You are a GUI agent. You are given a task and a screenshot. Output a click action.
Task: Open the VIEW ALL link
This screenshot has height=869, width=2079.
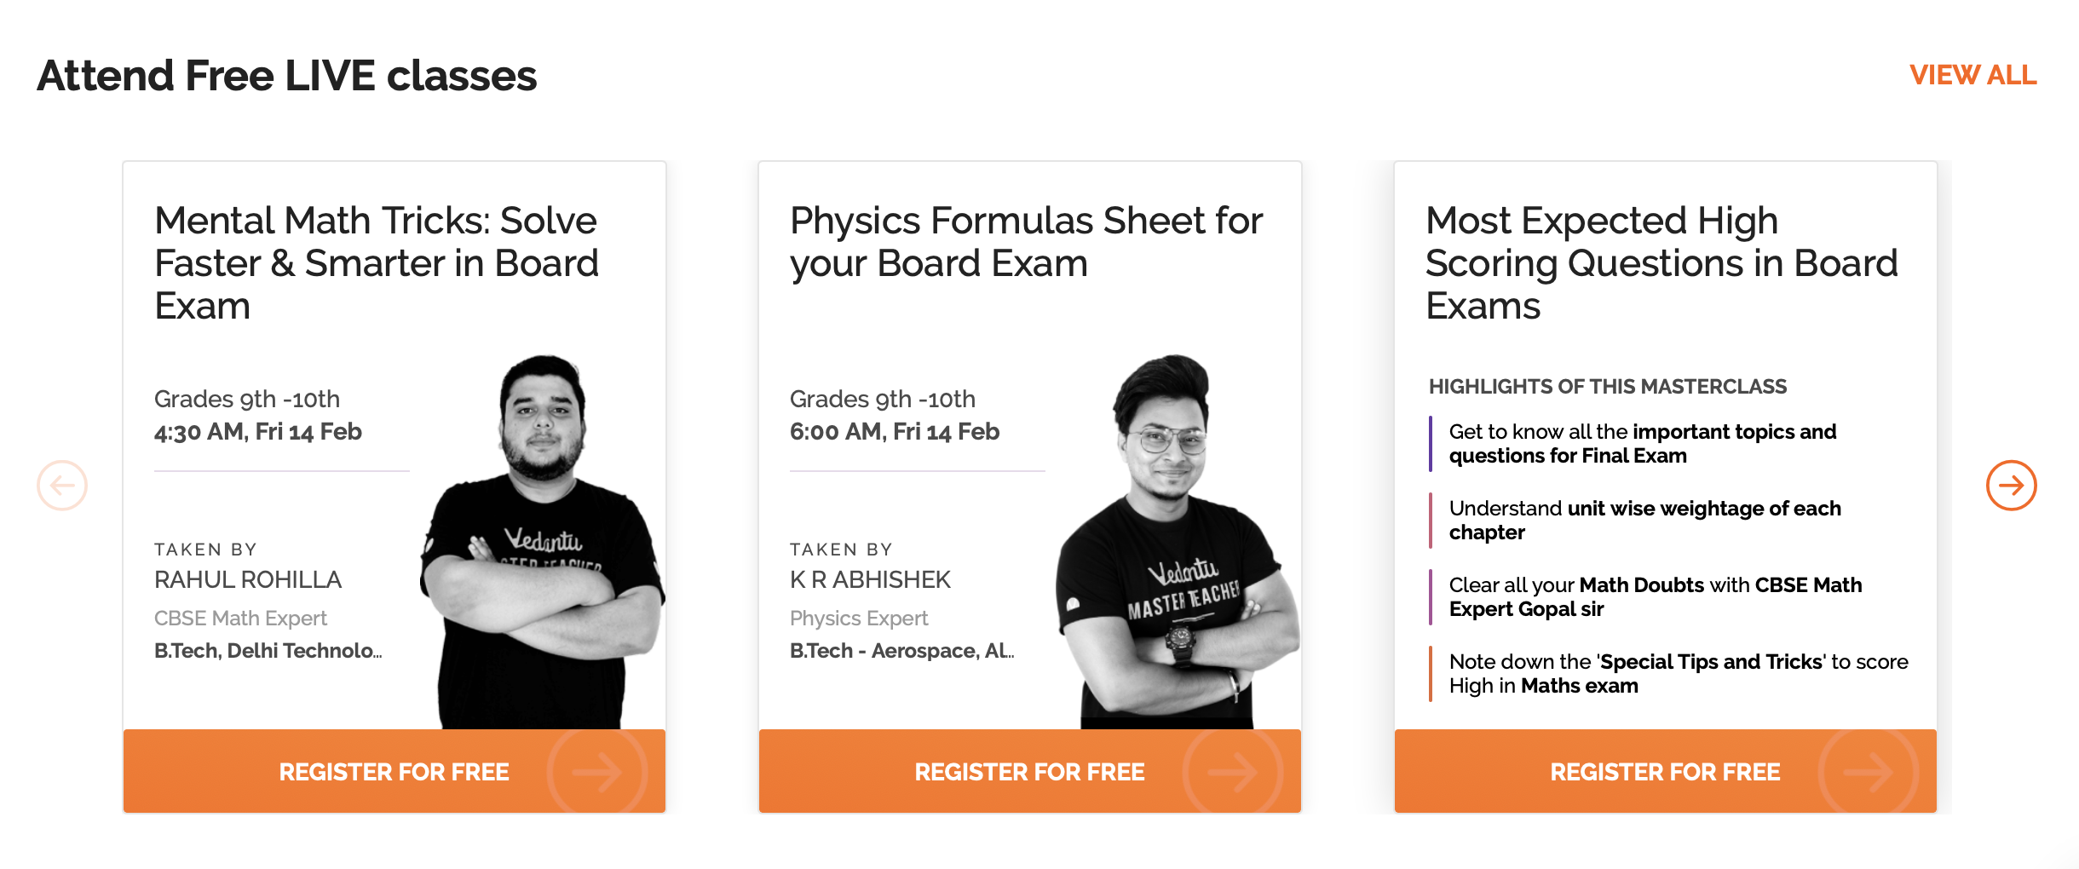coord(1972,75)
